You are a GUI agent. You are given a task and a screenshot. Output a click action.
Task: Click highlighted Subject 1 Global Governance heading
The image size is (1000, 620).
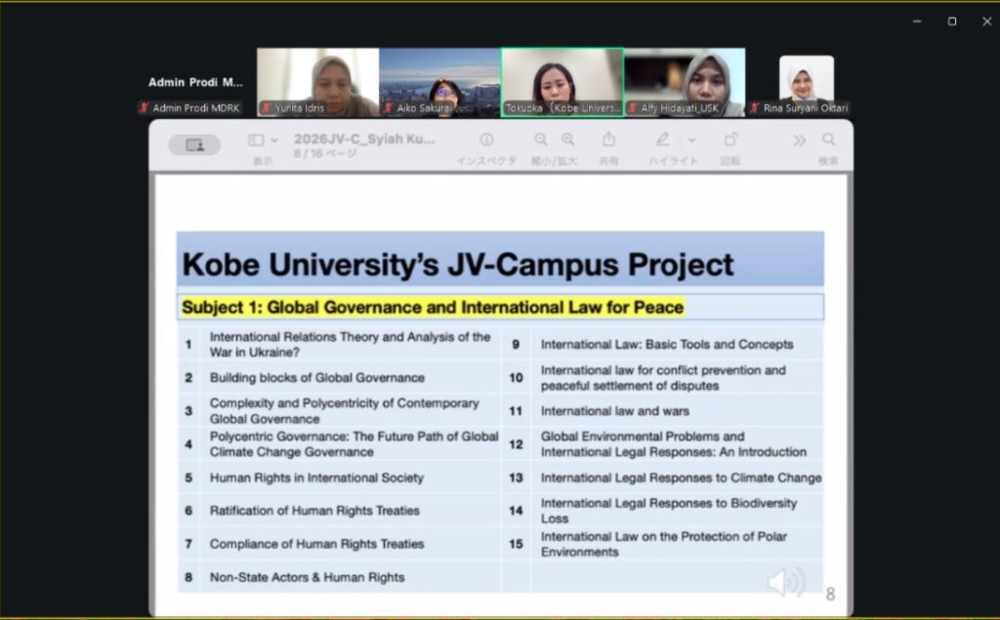tap(433, 308)
